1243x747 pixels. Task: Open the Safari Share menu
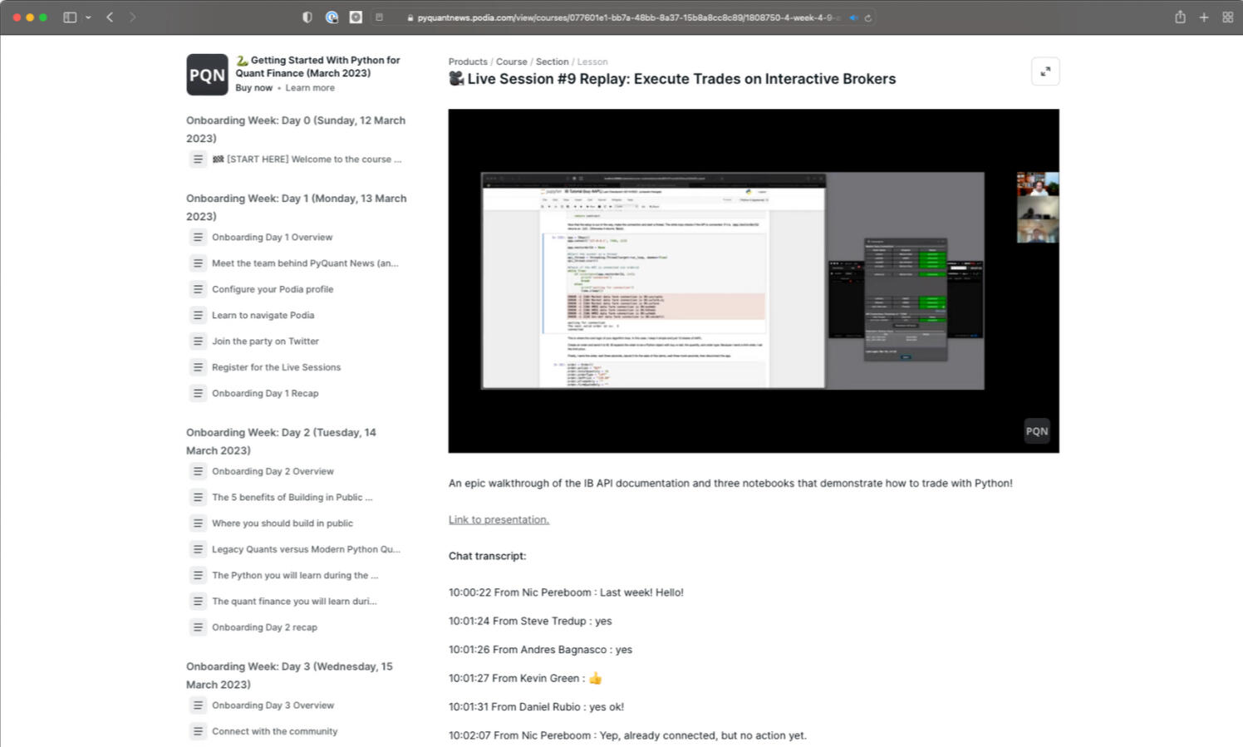pos(1180,17)
